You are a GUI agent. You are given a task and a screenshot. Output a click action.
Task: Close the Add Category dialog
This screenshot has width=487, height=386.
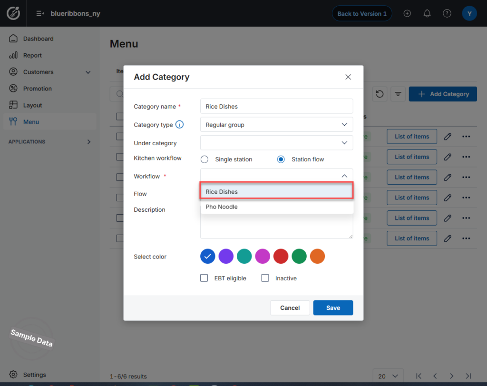click(x=348, y=77)
